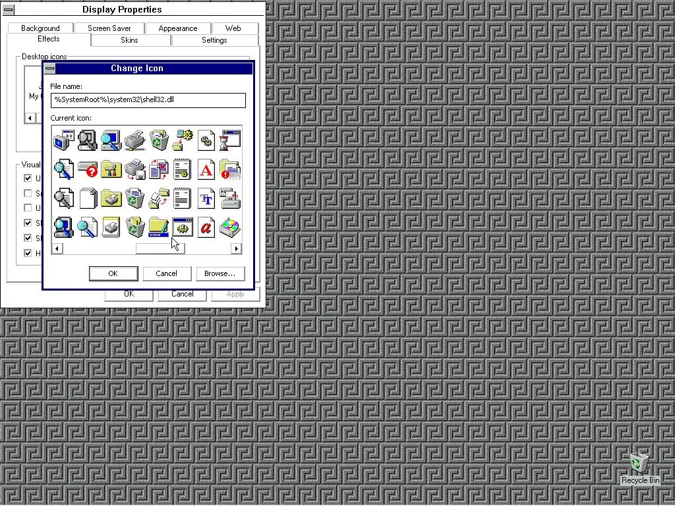The image size is (675, 506).
Task: Pick the notepad with gear icon
Action: (183, 169)
